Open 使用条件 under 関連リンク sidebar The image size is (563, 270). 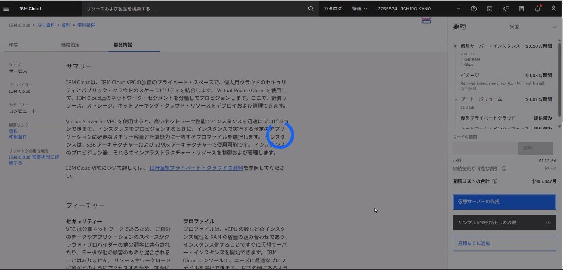pos(18,137)
